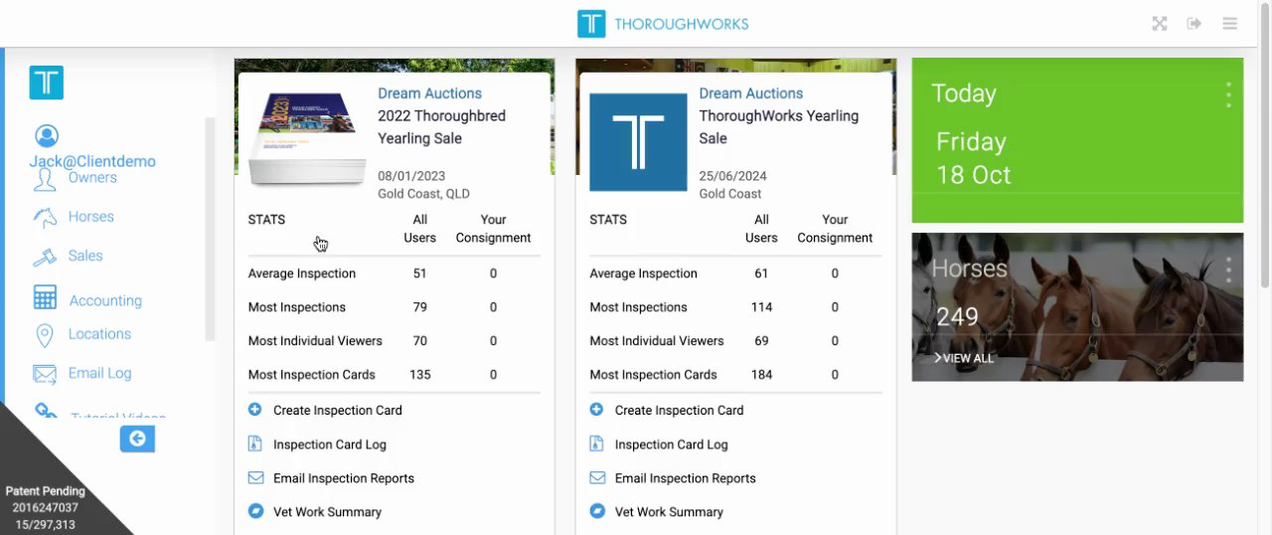This screenshot has height=535, width=1272.
Task: Open three-dot menu on Horses tile
Action: 1229,269
